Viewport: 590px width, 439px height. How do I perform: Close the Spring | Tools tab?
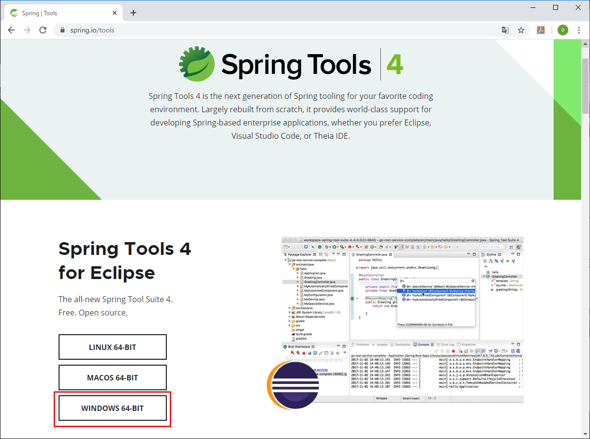115,13
